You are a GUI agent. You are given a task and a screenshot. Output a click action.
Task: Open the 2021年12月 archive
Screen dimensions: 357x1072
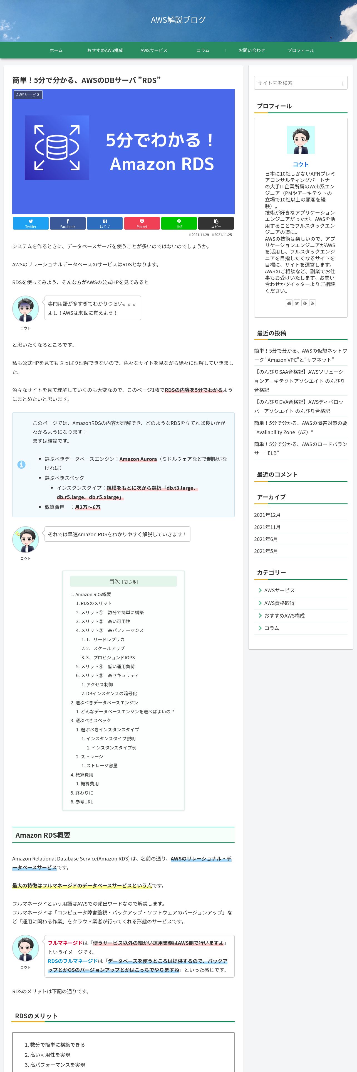[267, 515]
